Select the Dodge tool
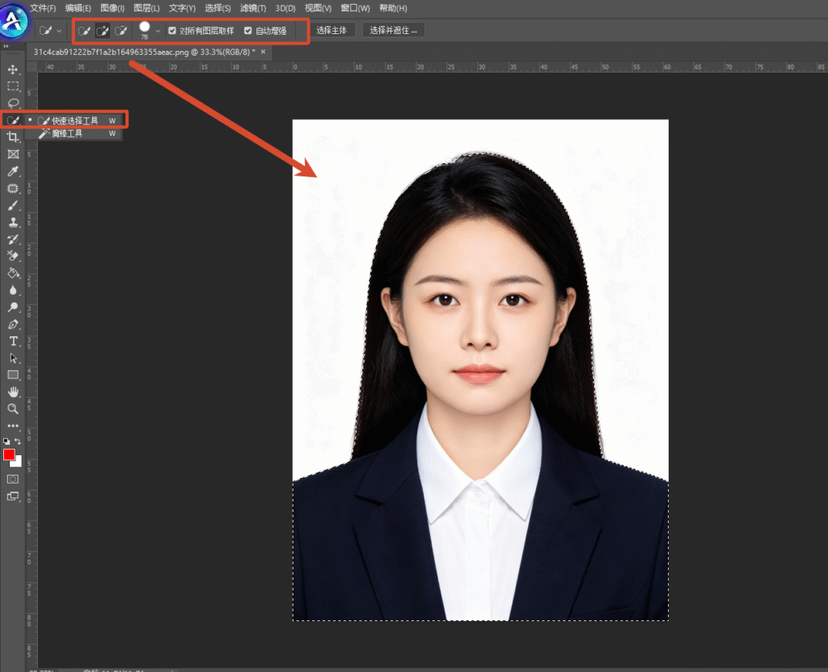Viewport: 828px width, 672px height. pos(13,307)
